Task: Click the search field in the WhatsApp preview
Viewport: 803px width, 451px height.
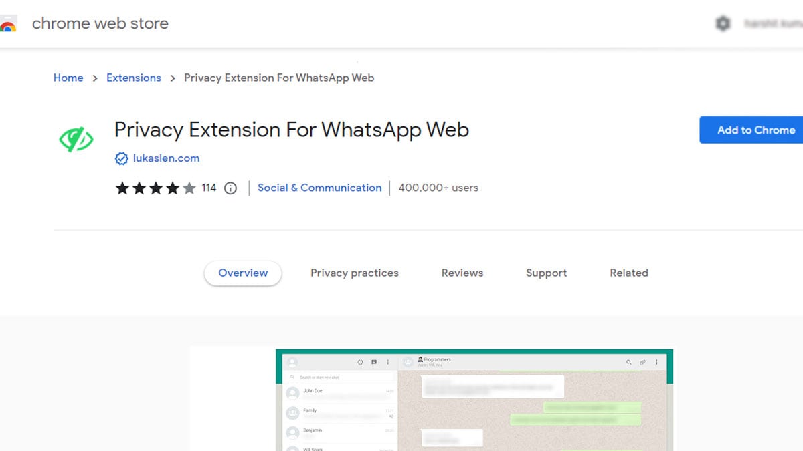Action: [339, 378]
